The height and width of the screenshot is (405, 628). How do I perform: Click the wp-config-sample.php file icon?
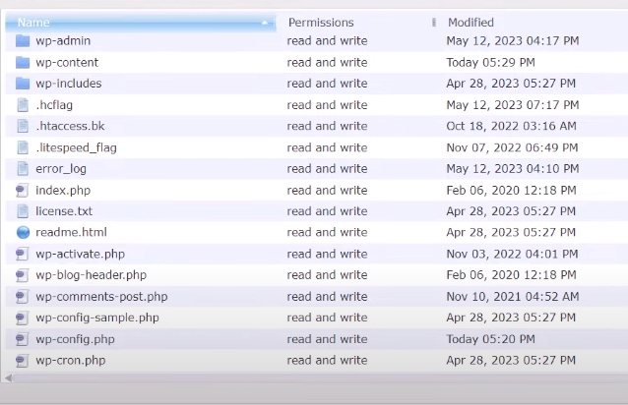[x=22, y=318]
